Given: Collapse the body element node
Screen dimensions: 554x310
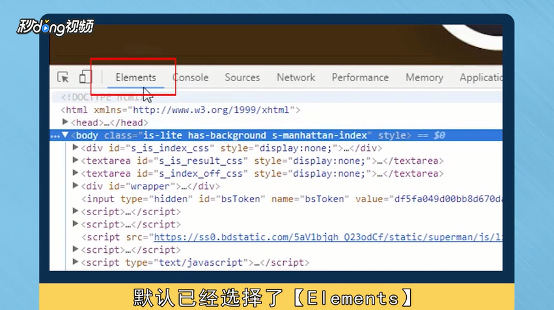Looking at the screenshot, I should point(65,135).
